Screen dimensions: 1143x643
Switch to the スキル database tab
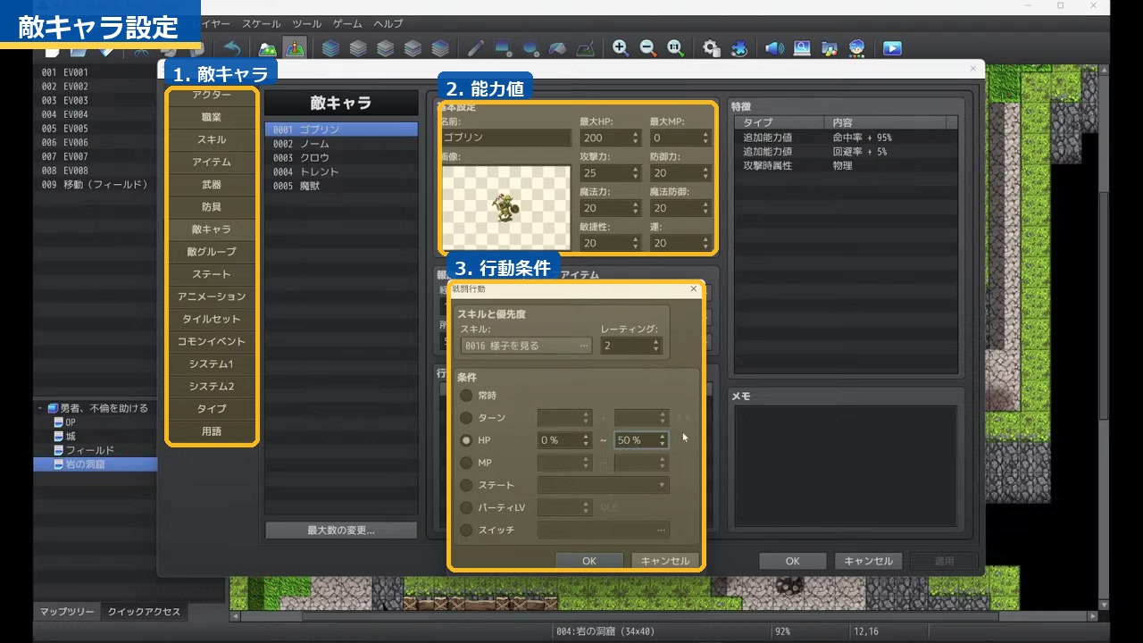(212, 139)
